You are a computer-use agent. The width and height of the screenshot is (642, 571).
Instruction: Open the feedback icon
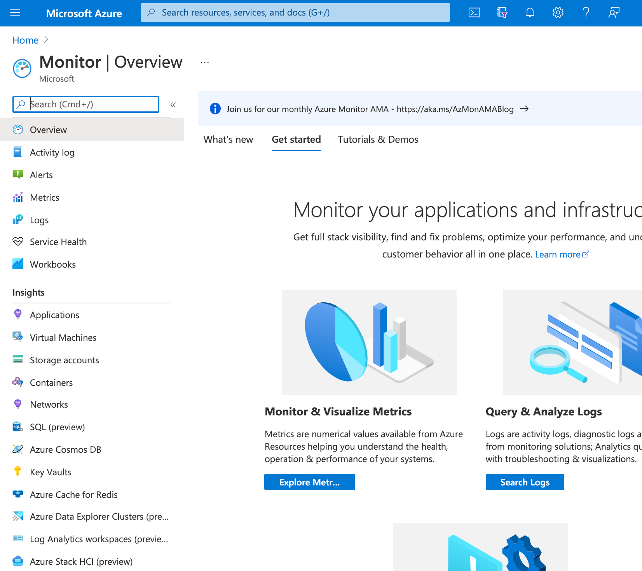click(x=614, y=13)
